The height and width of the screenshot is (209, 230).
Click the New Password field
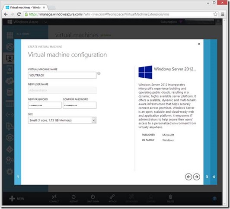[x=45, y=105]
